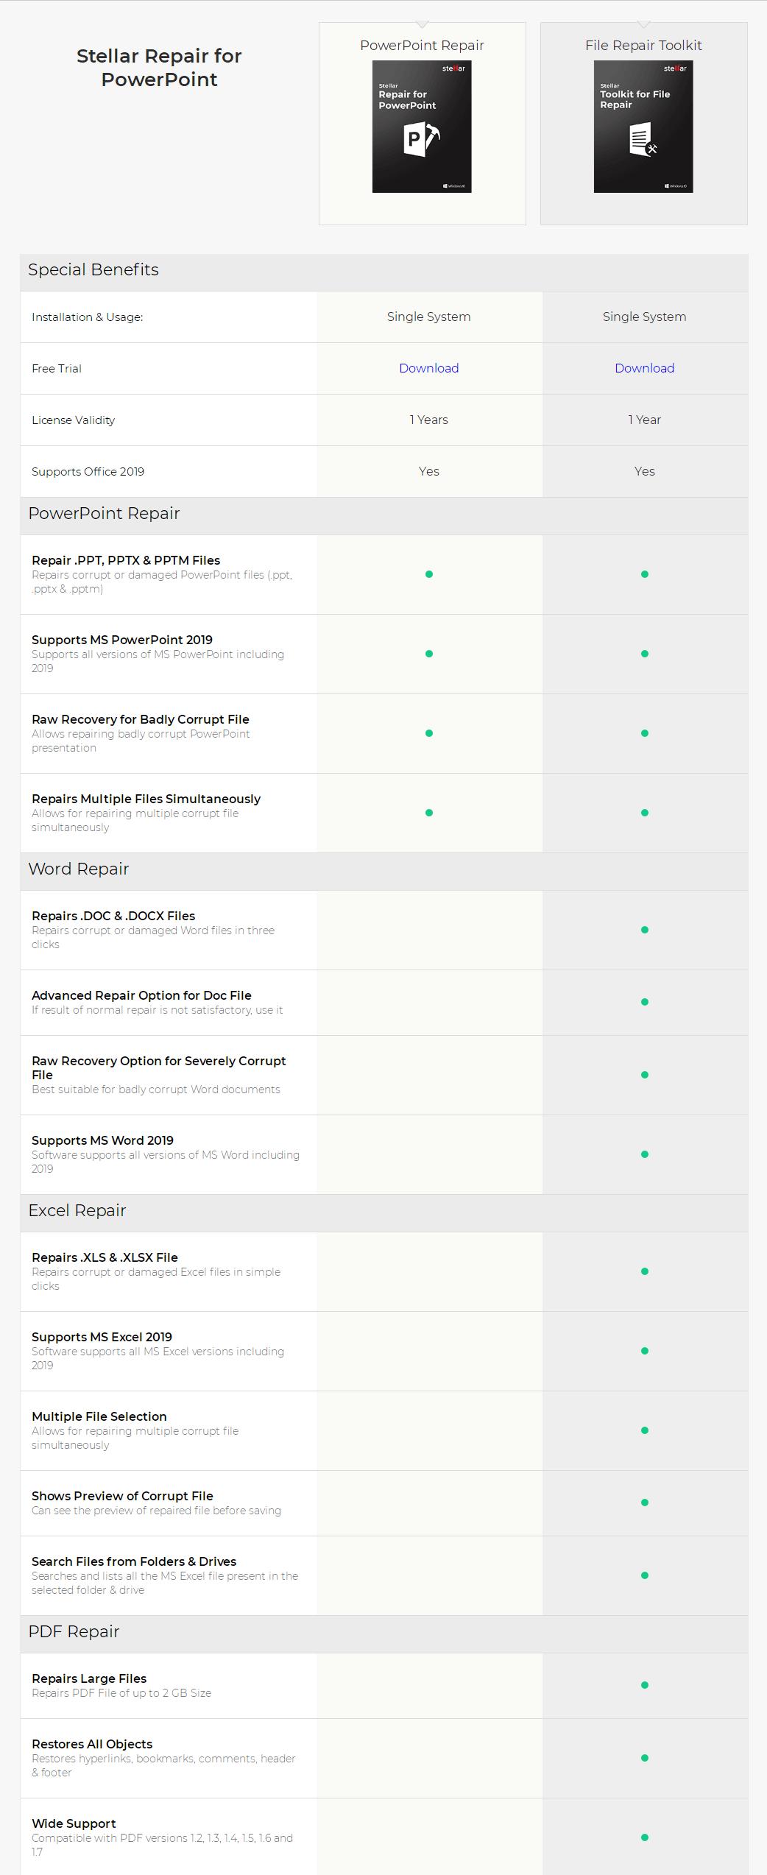Click the Repairs Large Files title
Screen dimensions: 767x1875
click(89, 1678)
